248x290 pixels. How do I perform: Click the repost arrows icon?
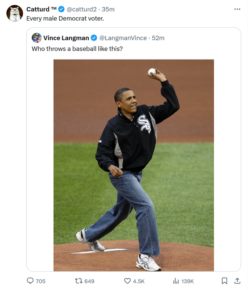(x=78, y=281)
